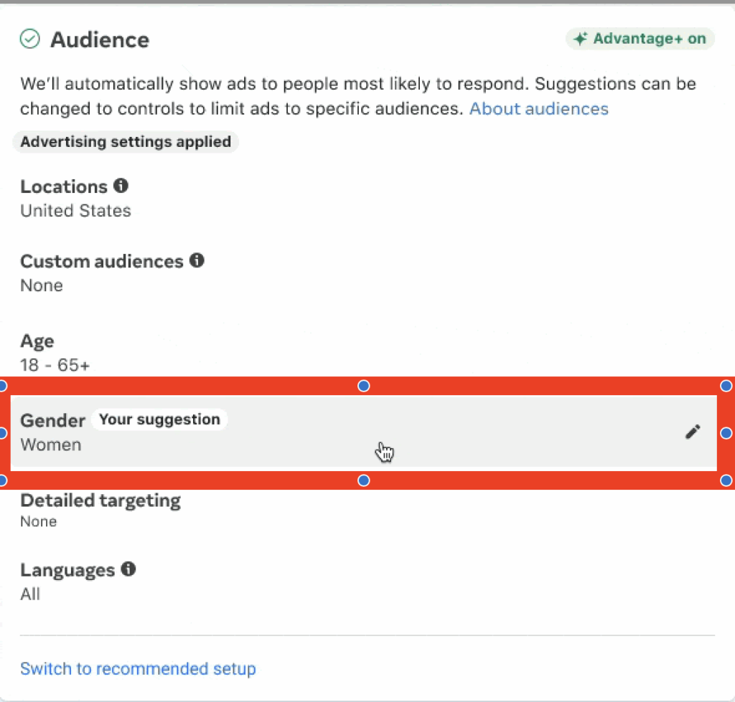Open the Detailed targeting section
This screenshot has width=735, height=702.
(x=100, y=501)
